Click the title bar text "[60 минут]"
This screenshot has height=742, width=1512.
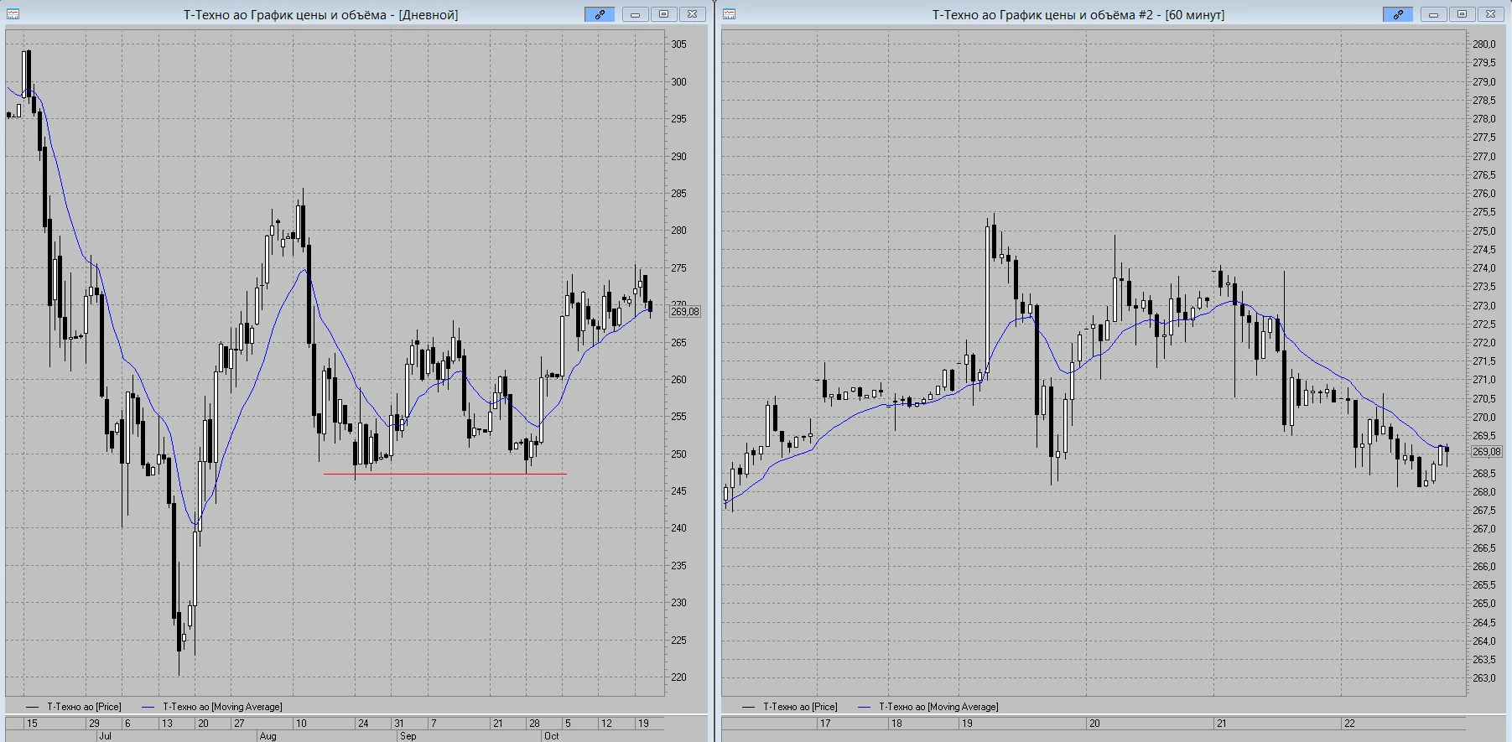(x=1195, y=15)
